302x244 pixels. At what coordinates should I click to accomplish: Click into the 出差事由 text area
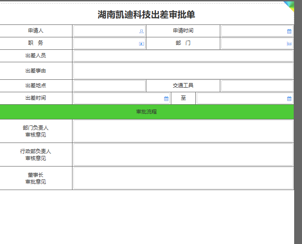point(183,71)
